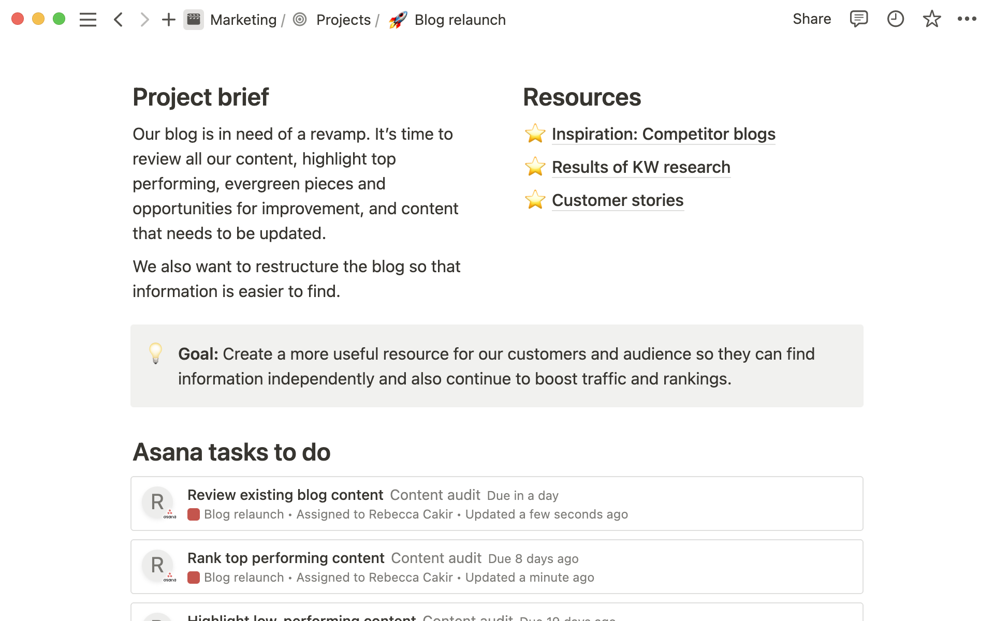This screenshot has height=621, width=994.
Task: Toggle the favorite star icon
Action: [x=932, y=19]
